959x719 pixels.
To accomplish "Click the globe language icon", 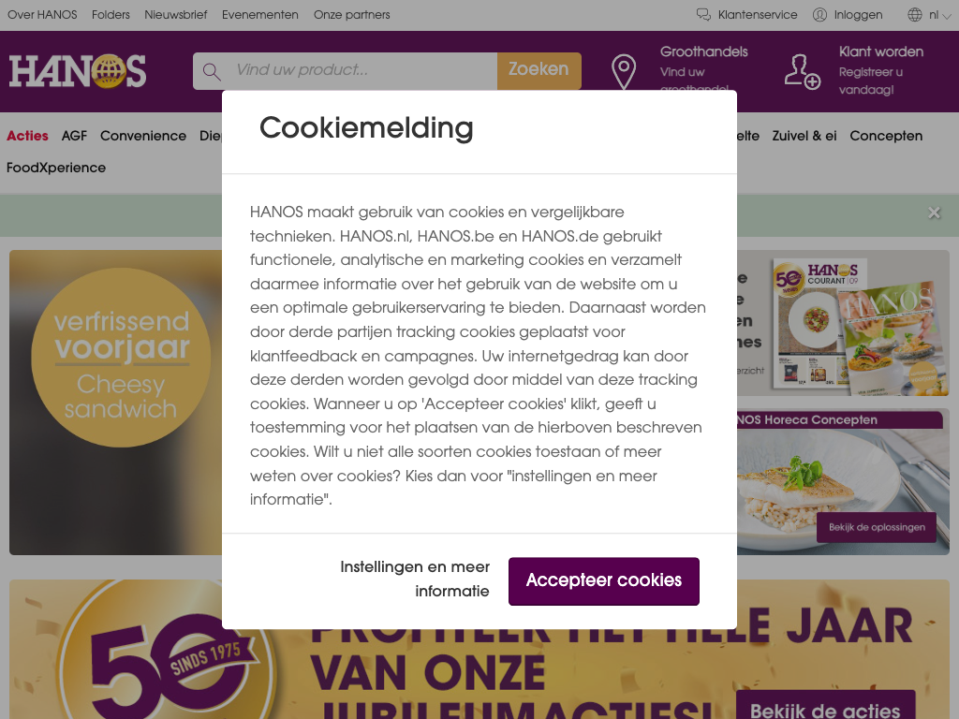I will [914, 15].
